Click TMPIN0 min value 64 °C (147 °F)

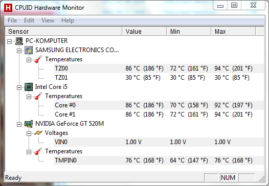pos(189,160)
